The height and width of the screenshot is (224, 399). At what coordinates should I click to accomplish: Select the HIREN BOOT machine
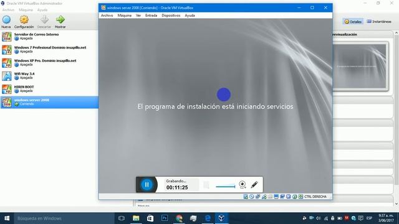pos(49,89)
